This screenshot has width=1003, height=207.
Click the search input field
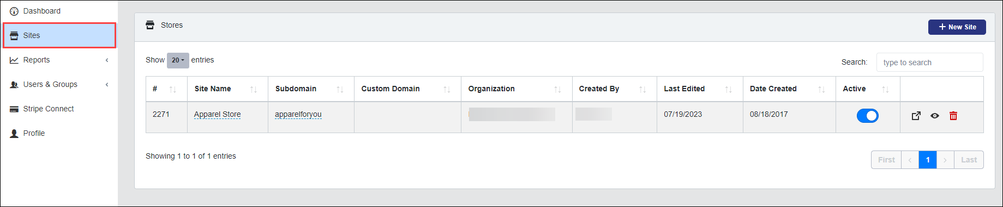click(x=930, y=62)
